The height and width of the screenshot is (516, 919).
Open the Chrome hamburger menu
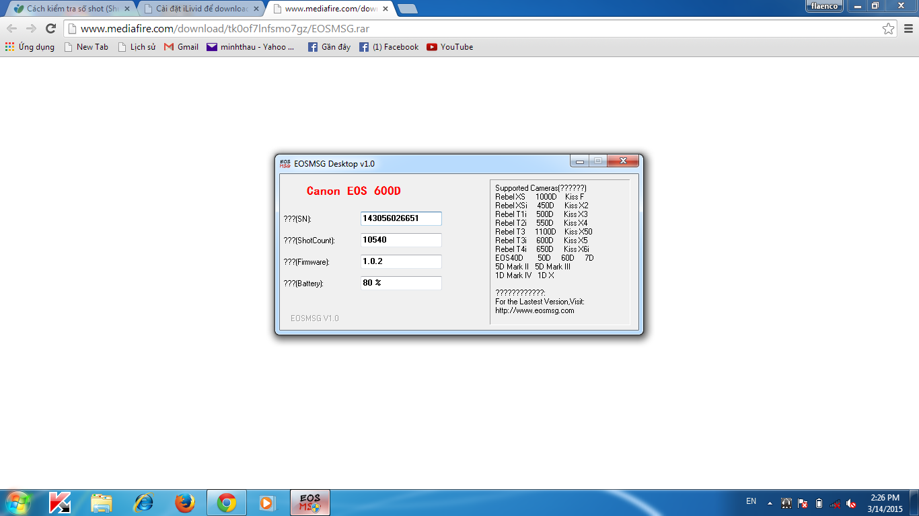(908, 28)
